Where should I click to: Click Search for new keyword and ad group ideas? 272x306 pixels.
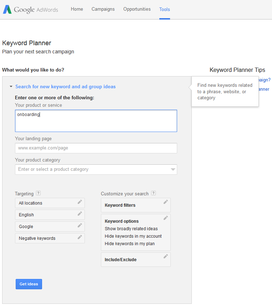(x=66, y=87)
